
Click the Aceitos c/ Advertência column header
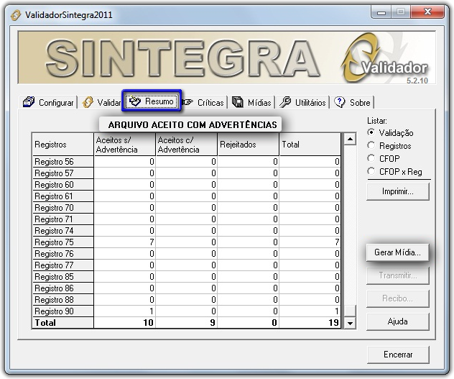tap(187, 145)
